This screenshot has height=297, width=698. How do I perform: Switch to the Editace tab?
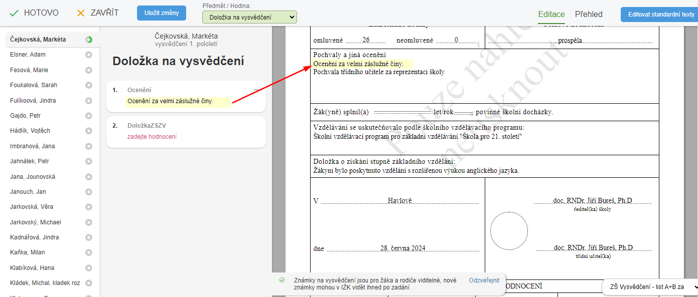click(x=551, y=14)
